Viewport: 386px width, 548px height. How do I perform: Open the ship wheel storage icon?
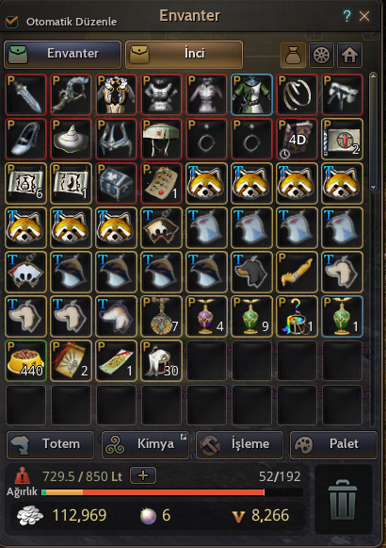pos(321,56)
